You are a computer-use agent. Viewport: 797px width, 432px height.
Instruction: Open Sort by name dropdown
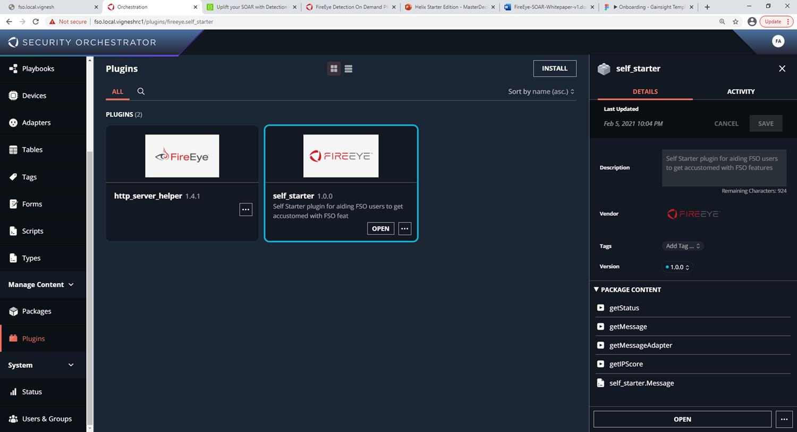click(541, 91)
